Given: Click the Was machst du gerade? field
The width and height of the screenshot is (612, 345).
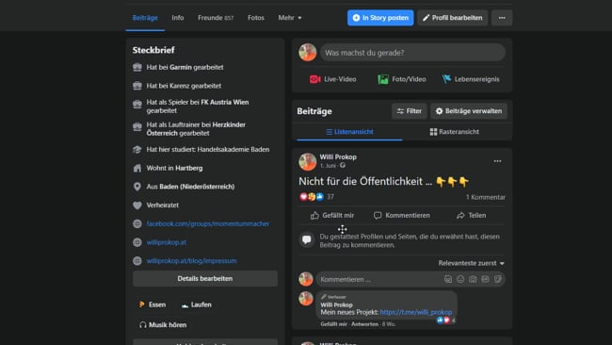Looking at the screenshot, I should 412,53.
